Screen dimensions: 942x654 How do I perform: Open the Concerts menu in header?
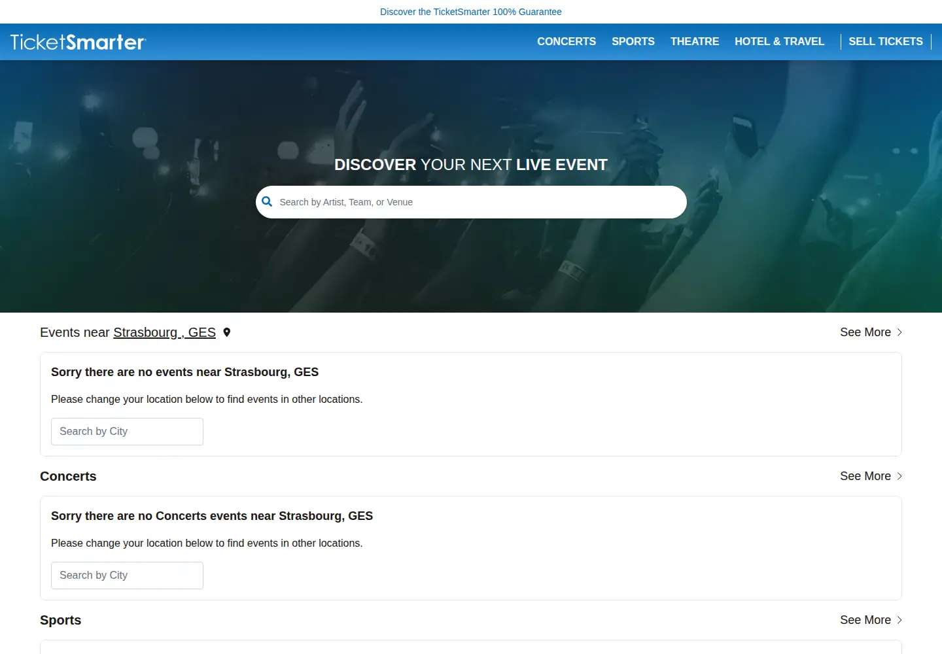point(567,41)
